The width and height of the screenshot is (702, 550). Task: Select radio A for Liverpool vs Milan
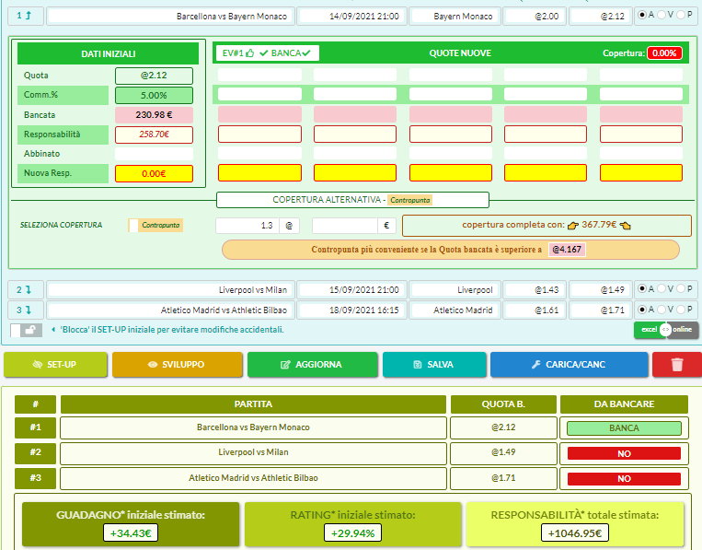(x=642, y=288)
